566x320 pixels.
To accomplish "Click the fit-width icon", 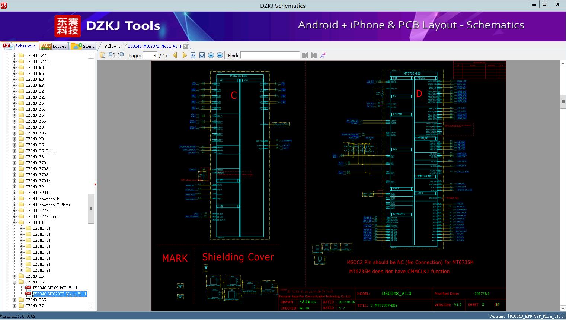I will [193, 55].
